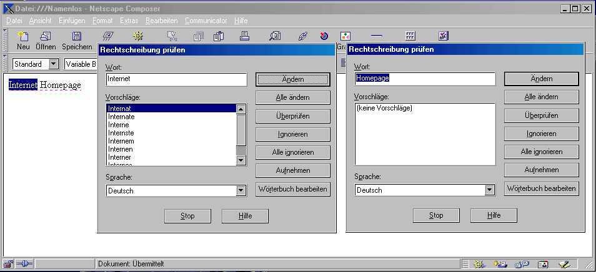Image resolution: width=596 pixels, height=272 pixels.
Task: Click the Wort field containing Internet
Action: click(x=176, y=79)
